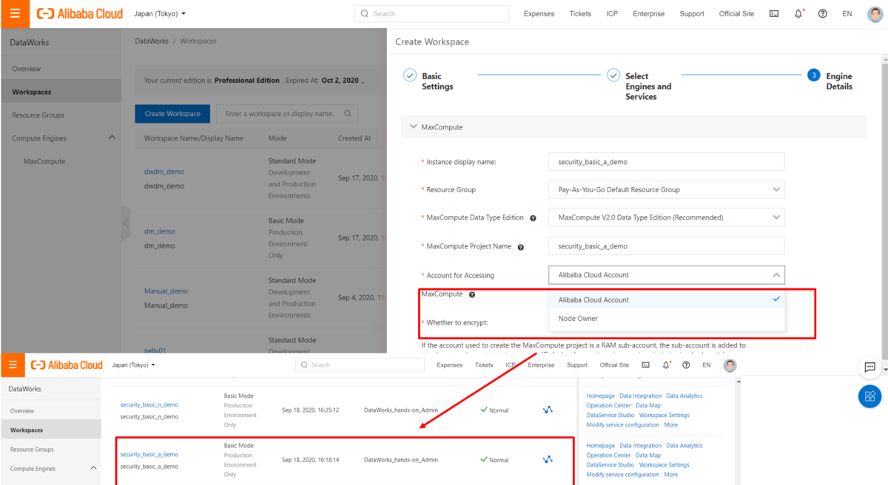Click help question-mark icon in lower inset header
This screenshot has height=485, width=888.
(x=686, y=365)
